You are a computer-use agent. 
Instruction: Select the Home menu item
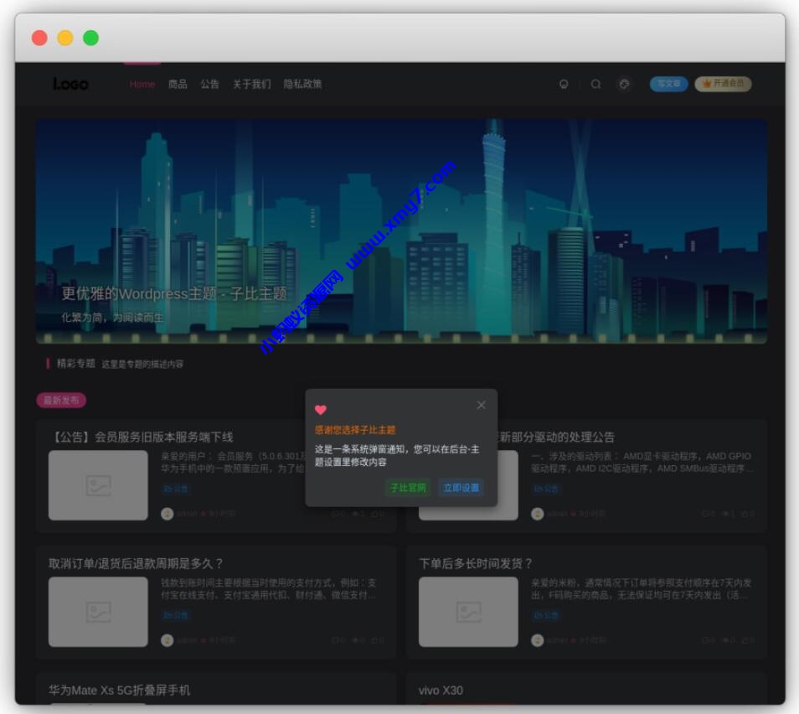[x=142, y=85]
